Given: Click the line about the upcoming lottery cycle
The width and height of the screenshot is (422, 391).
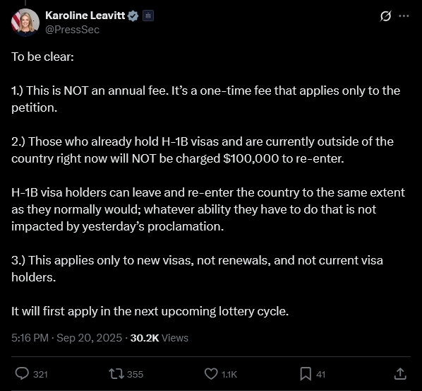Looking at the screenshot, I should [150, 311].
